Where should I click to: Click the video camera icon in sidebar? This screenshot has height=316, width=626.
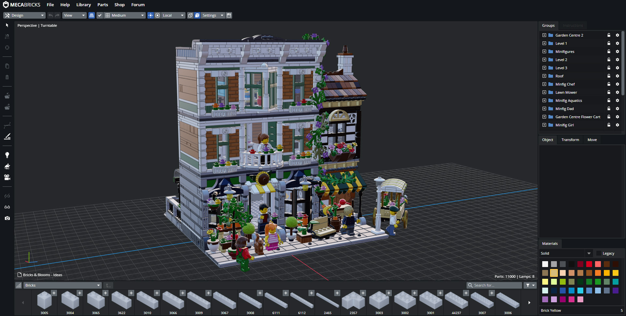[x=7, y=177]
